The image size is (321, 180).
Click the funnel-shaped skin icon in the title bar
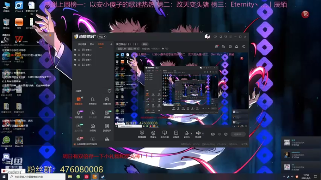pos(226,37)
